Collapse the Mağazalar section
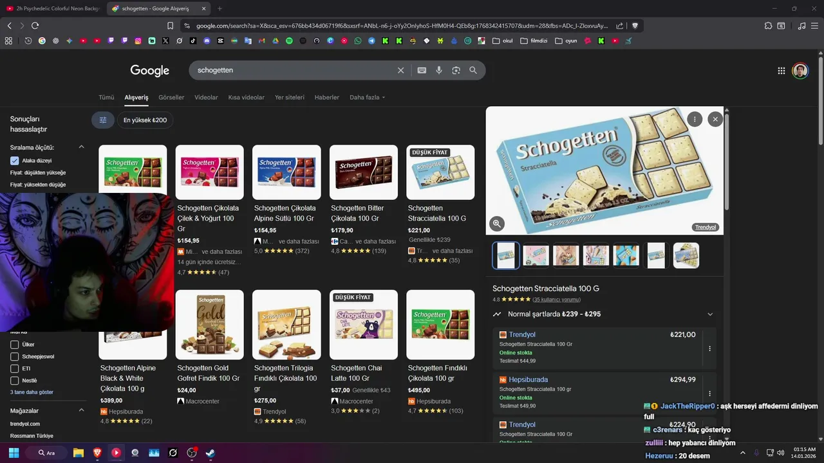Viewport: 824px width, 463px height. pos(81,410)
